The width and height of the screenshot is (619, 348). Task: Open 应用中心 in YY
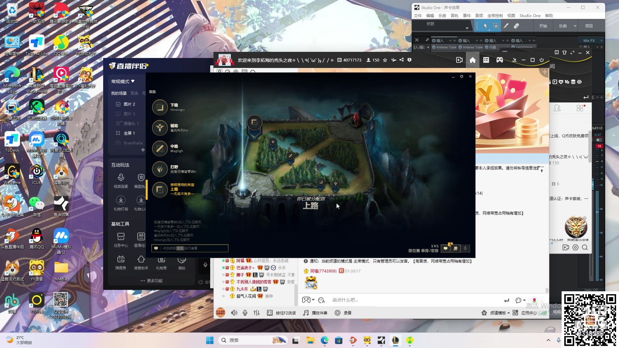(525, 313)
